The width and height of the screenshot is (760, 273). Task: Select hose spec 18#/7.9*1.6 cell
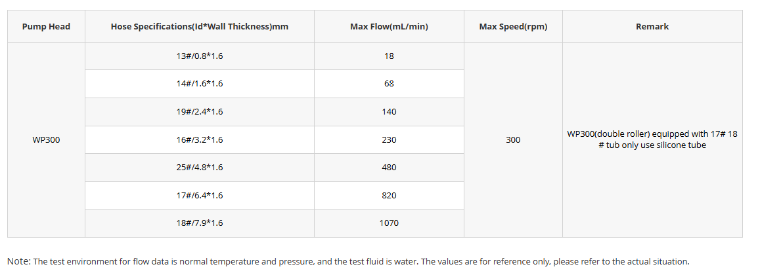click(x=200, y=223)
